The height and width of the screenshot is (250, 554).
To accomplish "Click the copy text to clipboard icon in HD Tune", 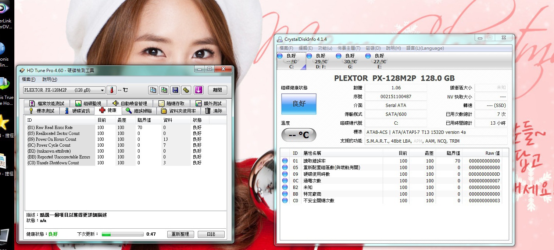I will (x=153, y=90).
